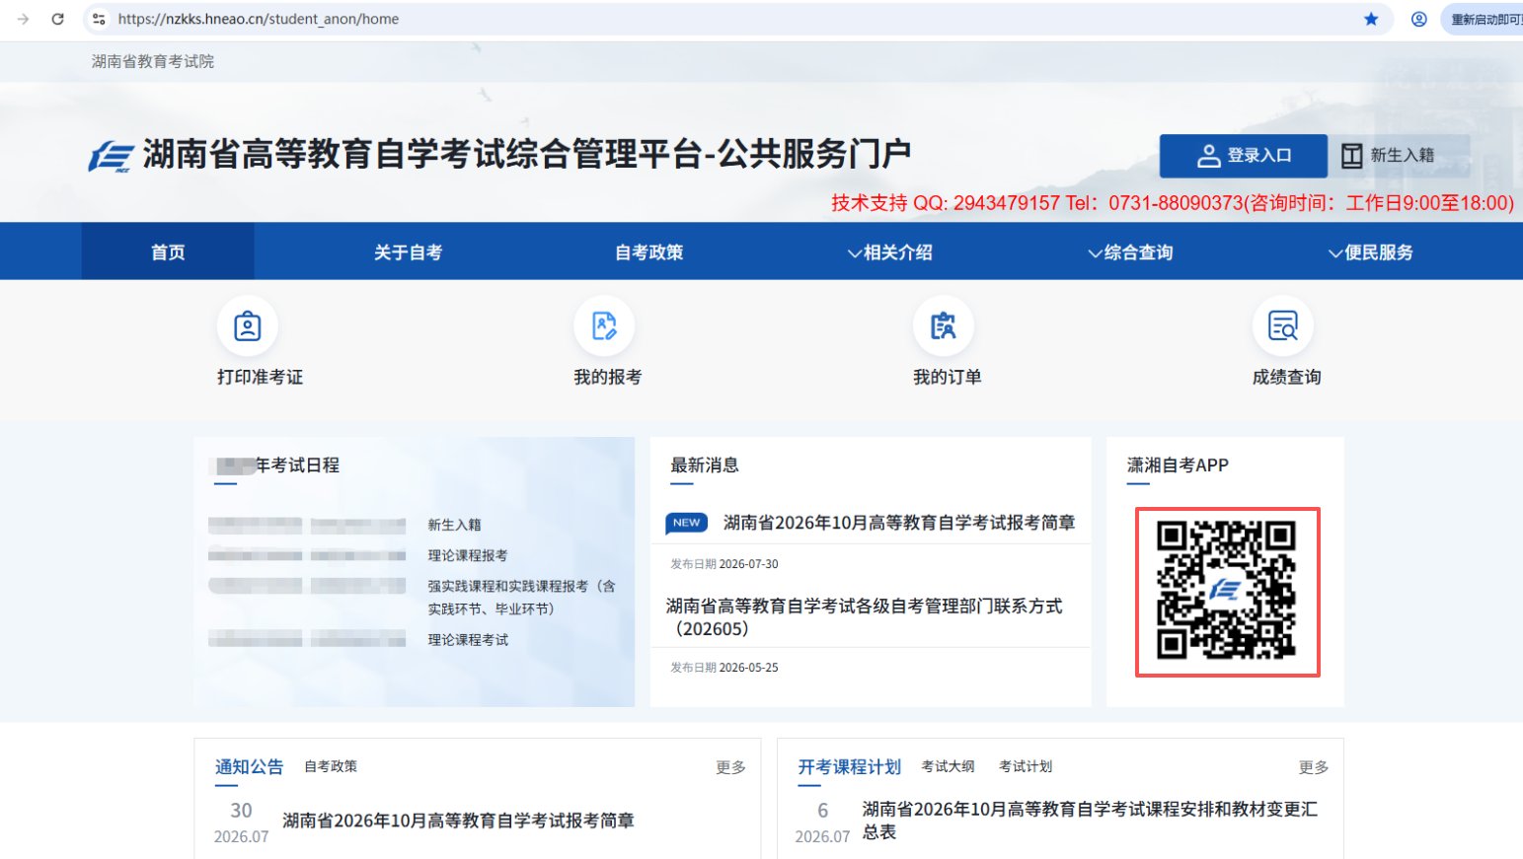1523x859 pixels.
Task: Click the 最新消息 section heading
Action: 705,465
